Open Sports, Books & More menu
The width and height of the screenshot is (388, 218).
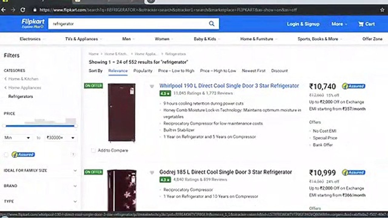320,39
